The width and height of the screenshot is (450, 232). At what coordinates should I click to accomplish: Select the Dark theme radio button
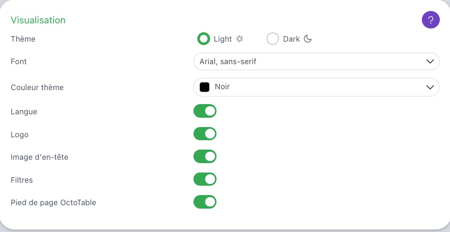click(x=273, y=39)
